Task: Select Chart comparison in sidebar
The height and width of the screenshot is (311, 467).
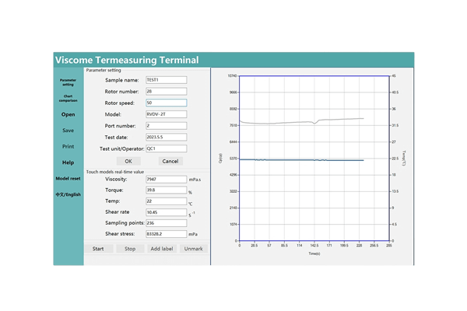Action: pyautogui.click(x=68, y=99)
